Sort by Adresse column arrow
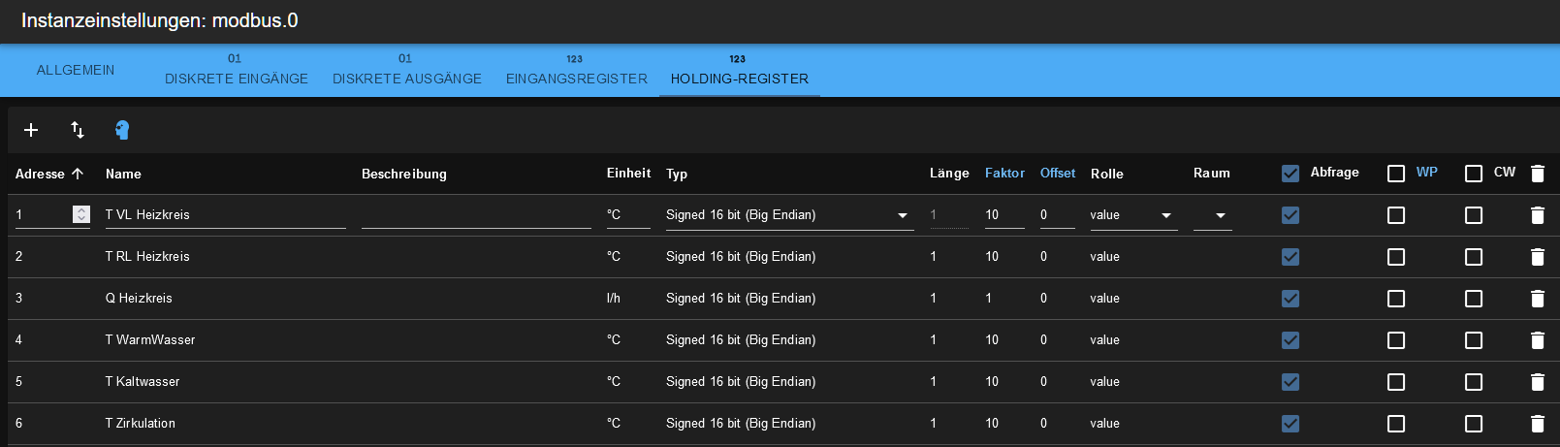Viewport: 1560px width, 447px height. 78,174
